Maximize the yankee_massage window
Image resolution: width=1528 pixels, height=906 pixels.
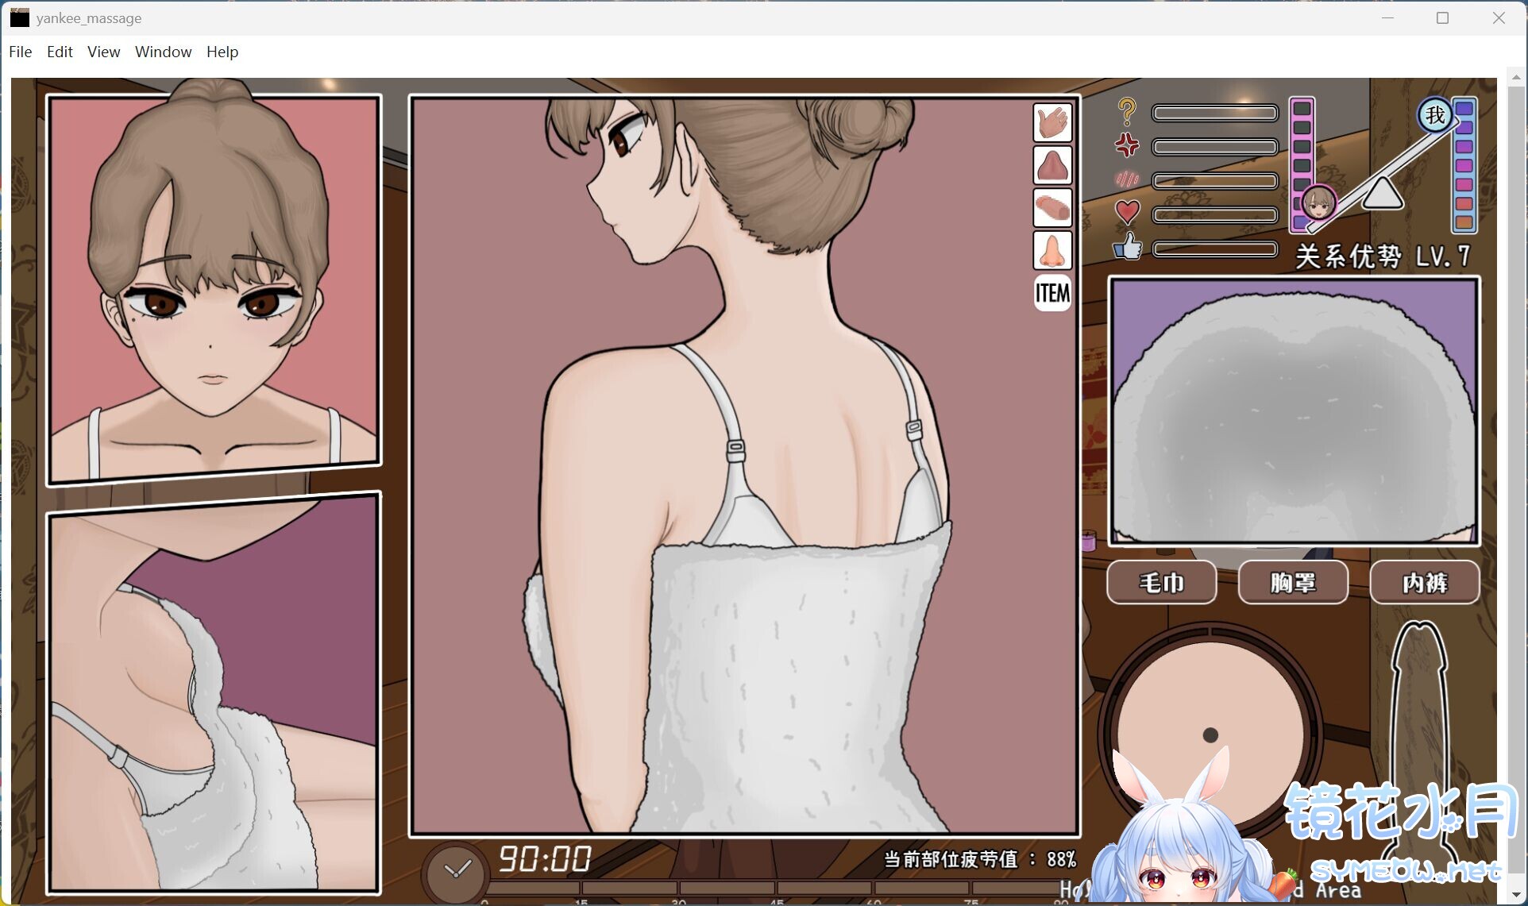(x=1443, y=17)
